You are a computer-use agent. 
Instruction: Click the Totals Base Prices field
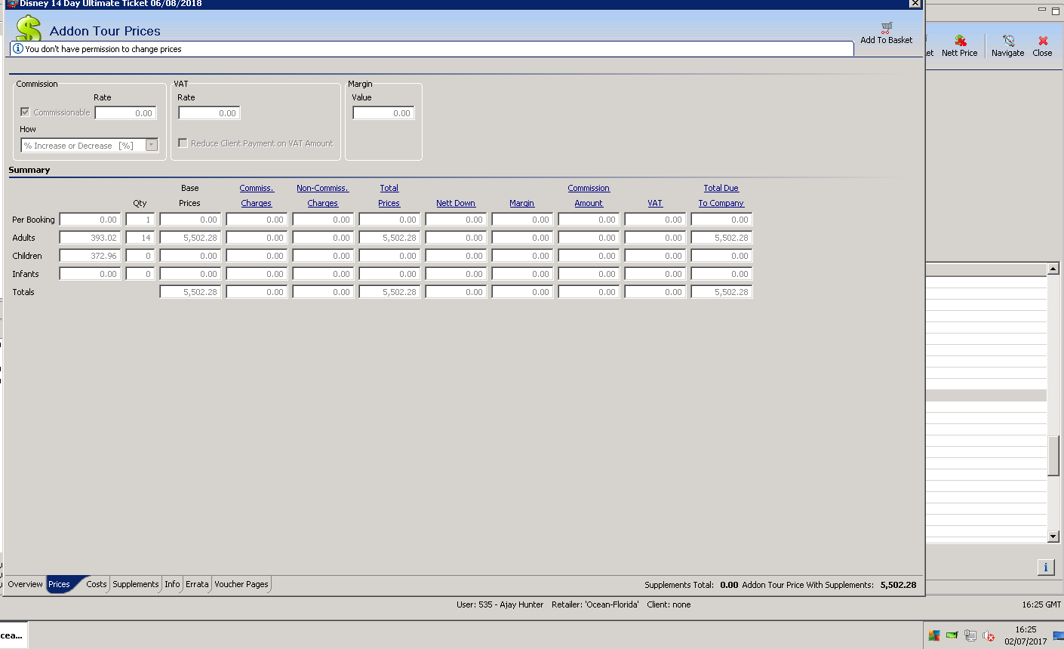click(x=190, y=292)
